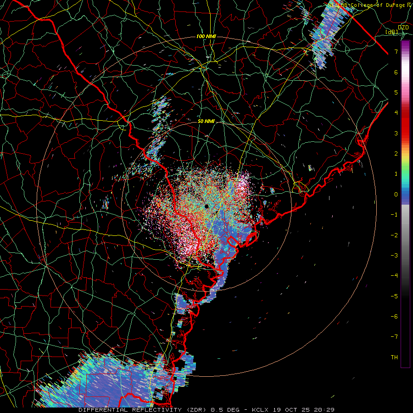This screenshot has height=413, width=413.
Task: Click the "NEXLAB-College of DuPage" credit text
Action: [x=366, y=5]
